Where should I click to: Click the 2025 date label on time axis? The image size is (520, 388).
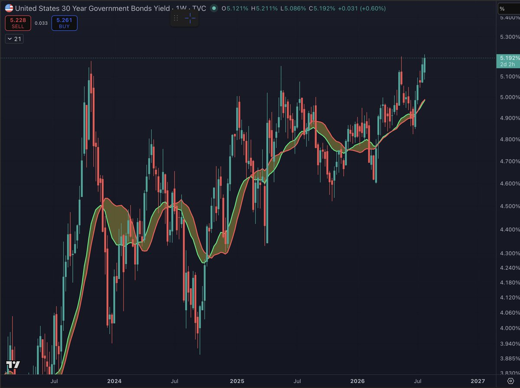(x=237, y=381)
